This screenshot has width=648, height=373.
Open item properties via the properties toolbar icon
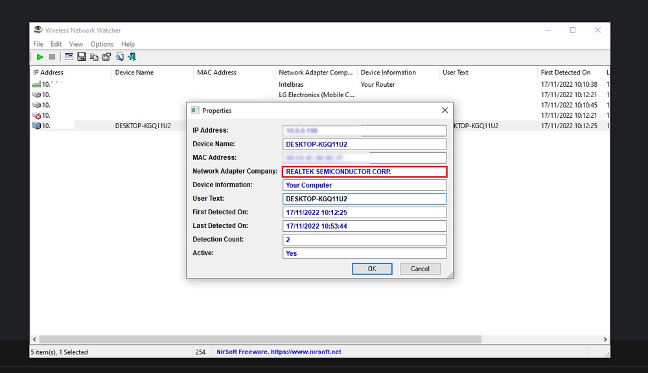69,56
